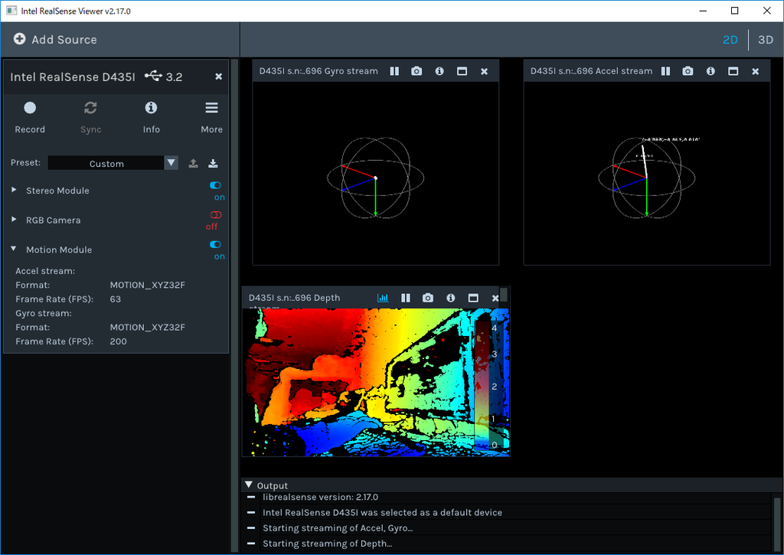The width and height of the screenshot is (784, 555).
Task: Maximize the Accel stream view
Action: pos(733,71)
